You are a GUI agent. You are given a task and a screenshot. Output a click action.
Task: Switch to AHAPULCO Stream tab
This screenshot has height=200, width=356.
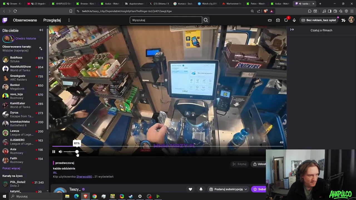pos(61,4)
